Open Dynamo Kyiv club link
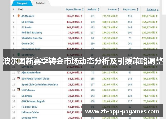This screenshot has height=120, width=166. [x=29, y=118]
